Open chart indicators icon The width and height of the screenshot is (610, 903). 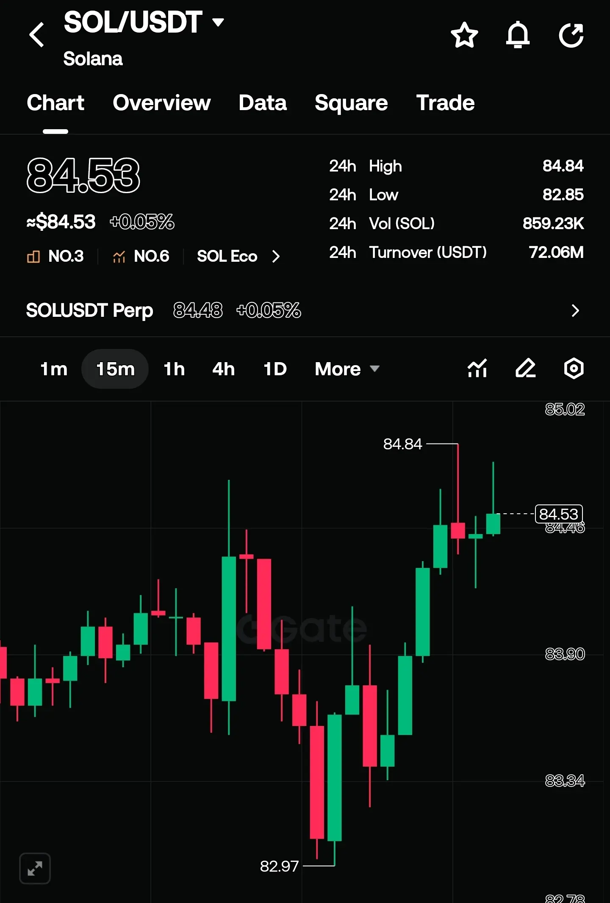[477, 368]
